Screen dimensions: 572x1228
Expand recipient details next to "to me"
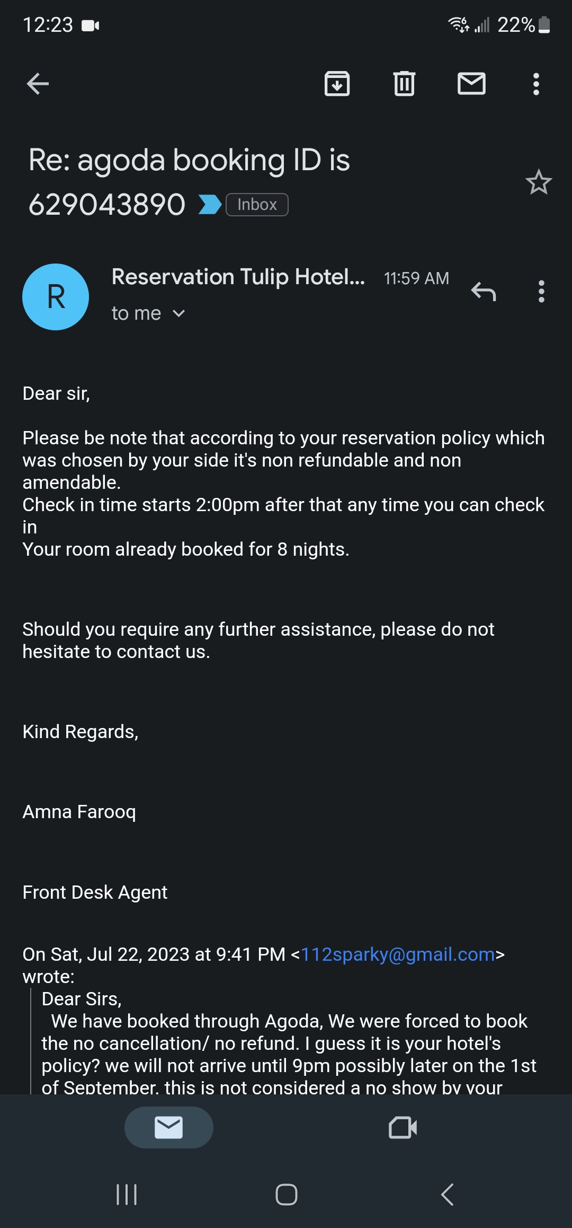[179, 313]
